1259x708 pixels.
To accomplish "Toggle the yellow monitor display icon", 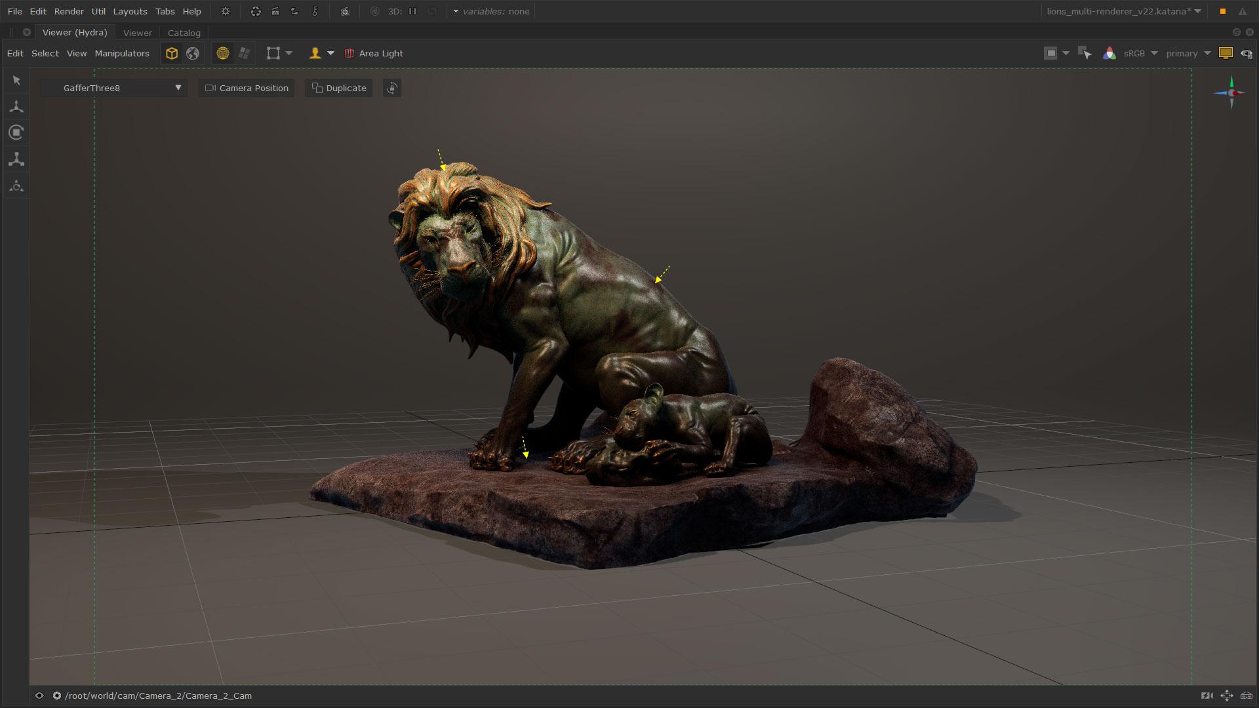I will click(1225, 54).
